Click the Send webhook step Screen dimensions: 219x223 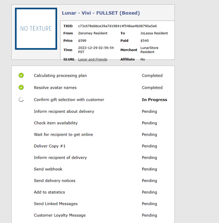tap(48, 169)
